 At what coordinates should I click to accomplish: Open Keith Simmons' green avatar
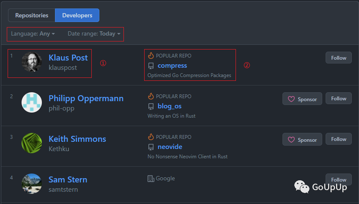pos(32,143)
